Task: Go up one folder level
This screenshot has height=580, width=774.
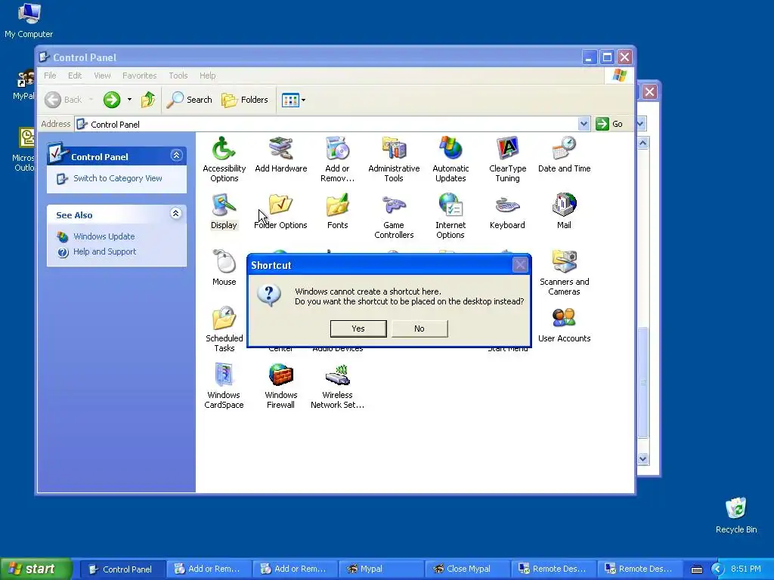Action: 148,100
